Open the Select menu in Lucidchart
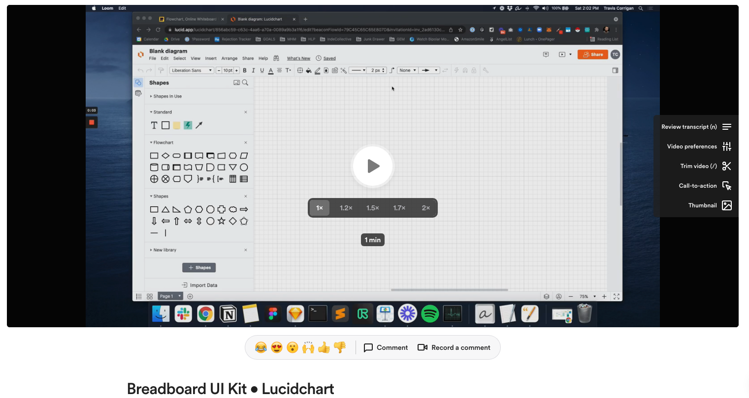Viewport: 749px width, 398px height. (180, 58)
